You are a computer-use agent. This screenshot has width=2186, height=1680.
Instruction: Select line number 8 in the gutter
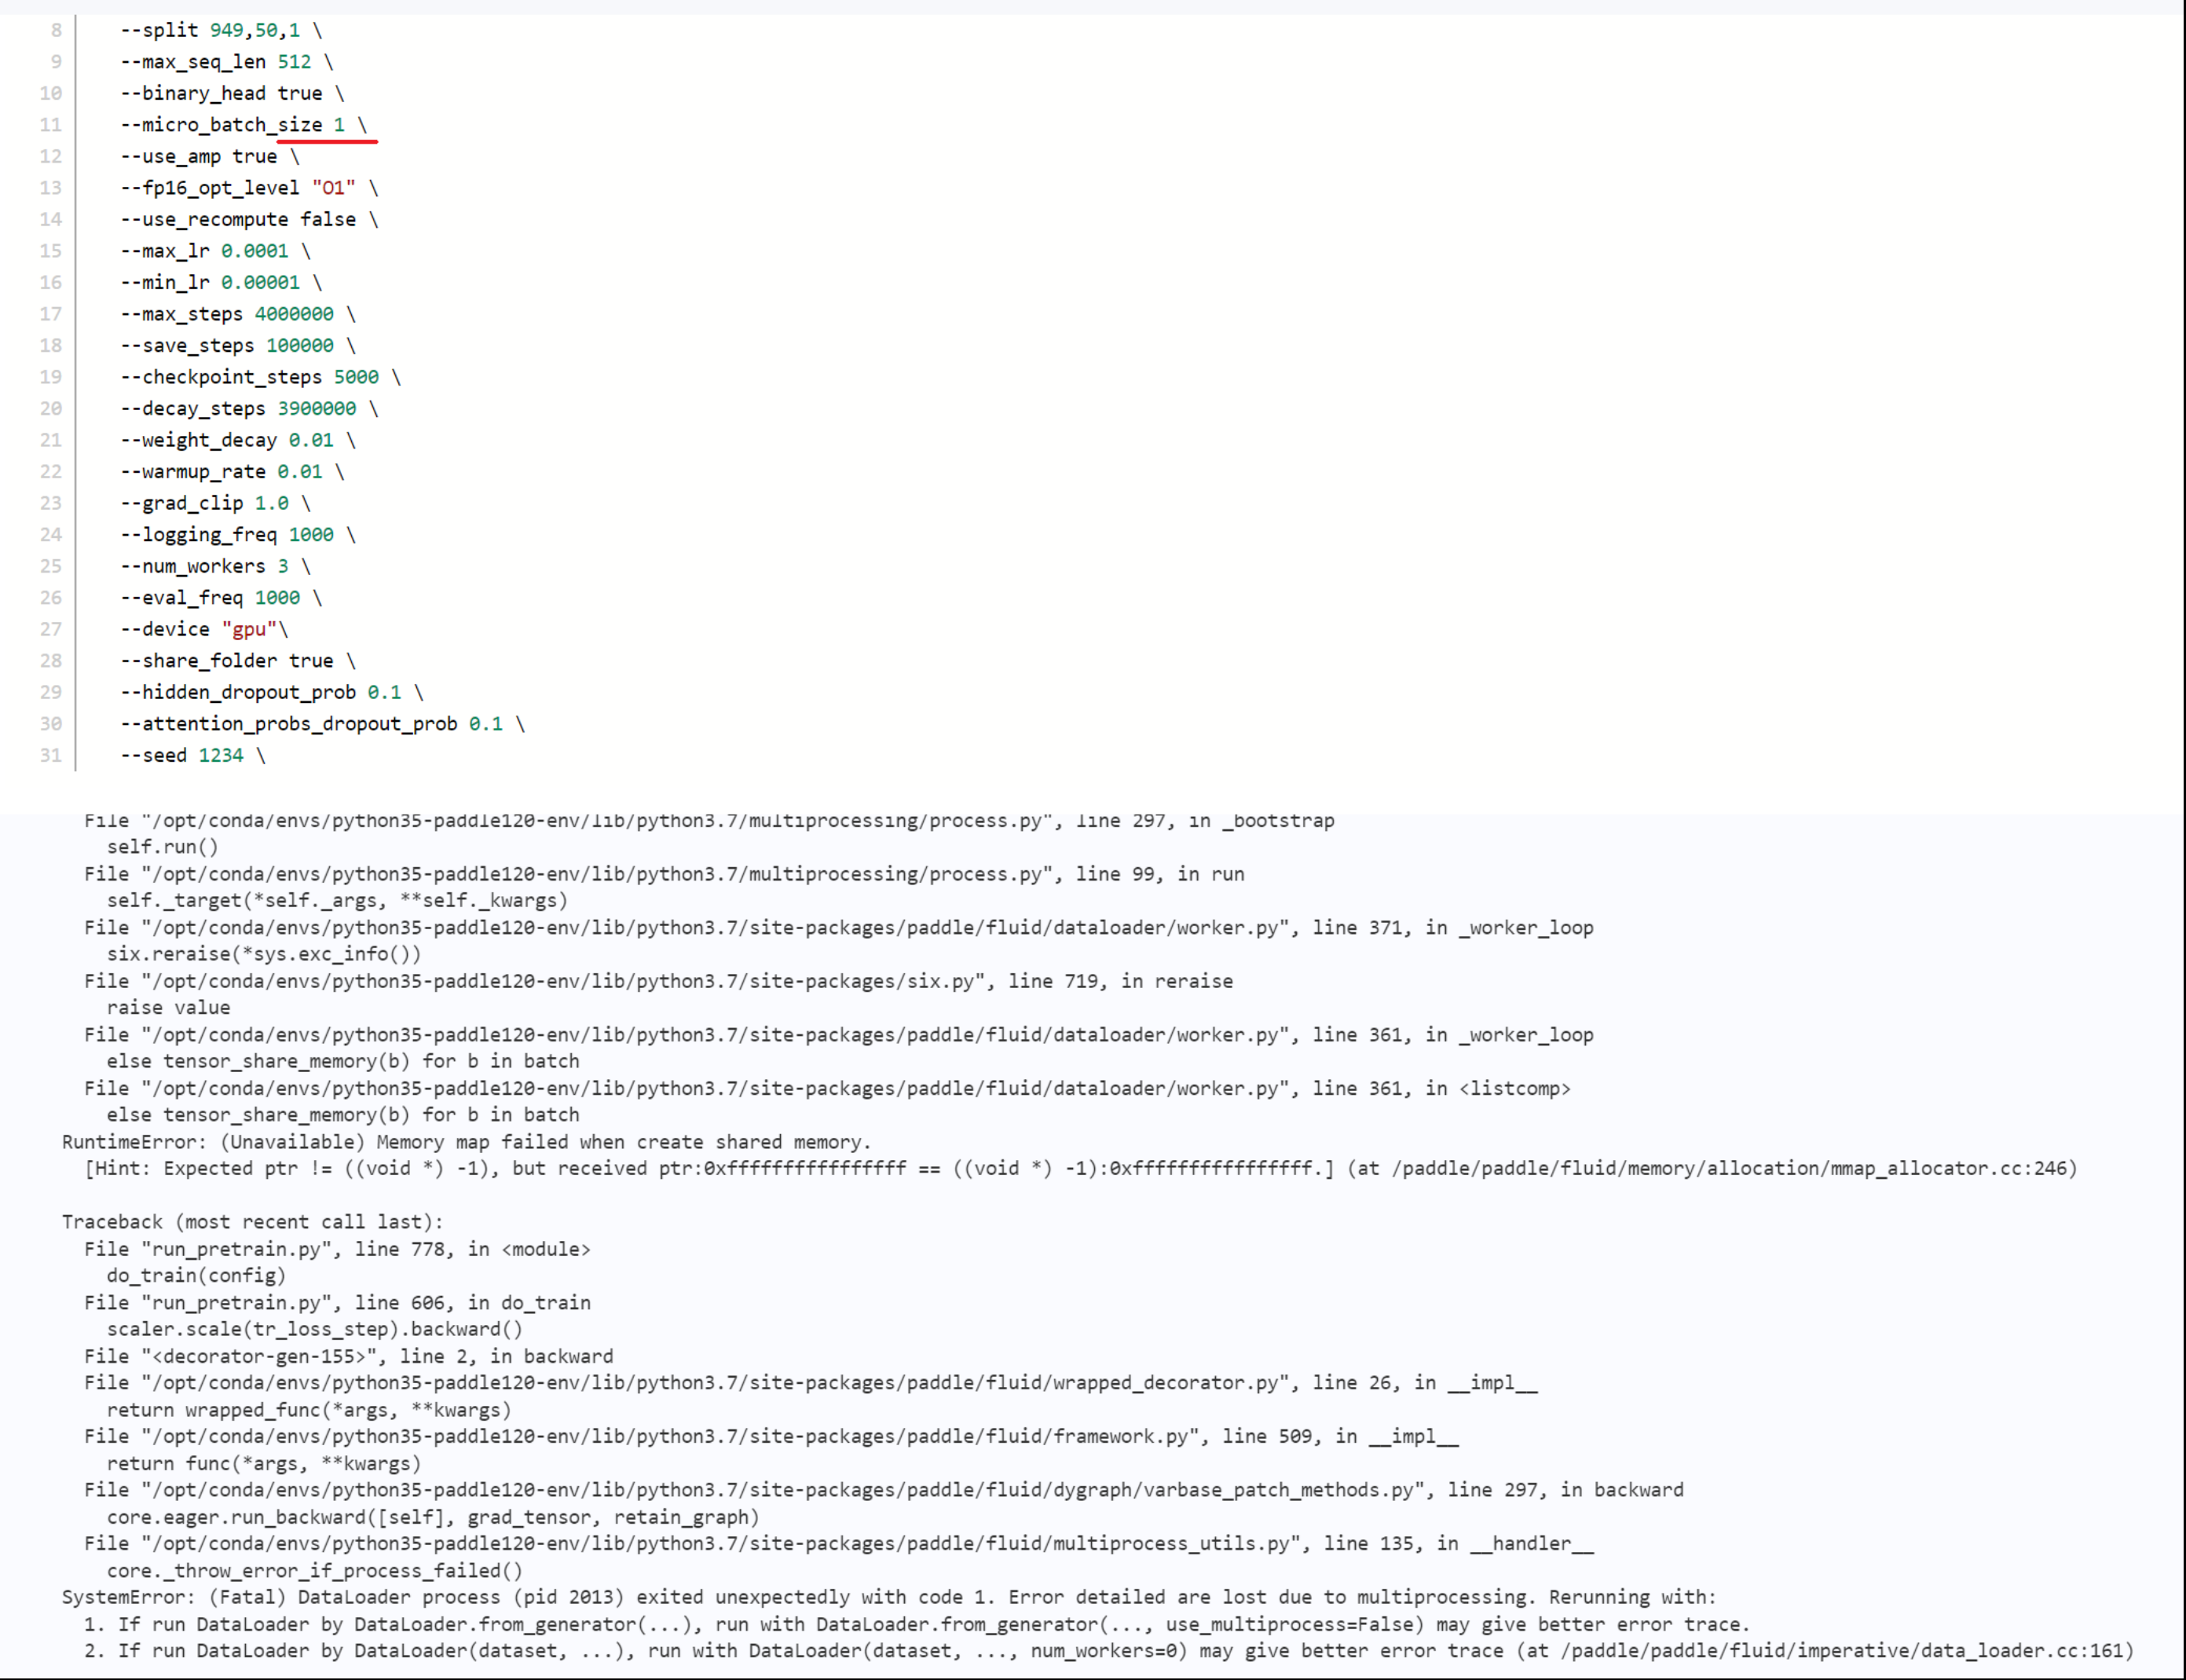pos(55,30)
